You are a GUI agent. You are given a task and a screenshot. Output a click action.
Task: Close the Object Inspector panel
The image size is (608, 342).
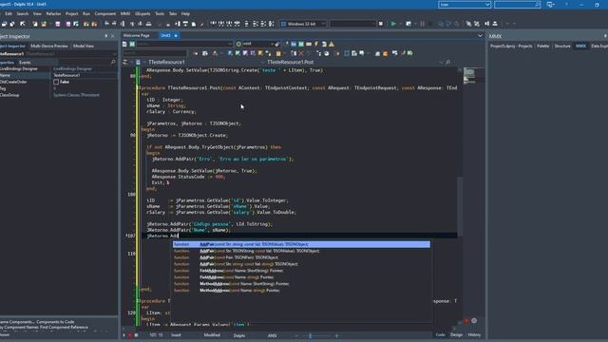pyautogui.click(x=113, y=36)
